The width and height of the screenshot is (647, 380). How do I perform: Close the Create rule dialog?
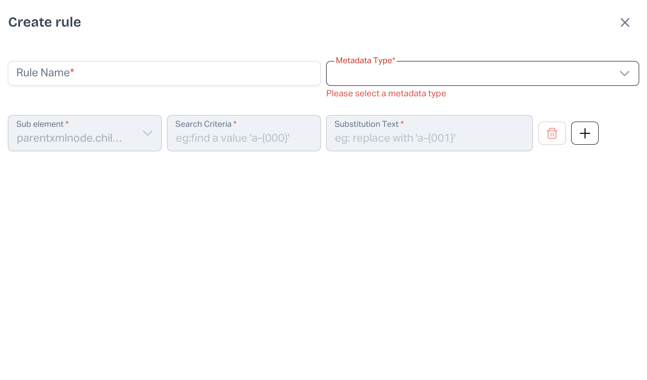pos(625,23)
